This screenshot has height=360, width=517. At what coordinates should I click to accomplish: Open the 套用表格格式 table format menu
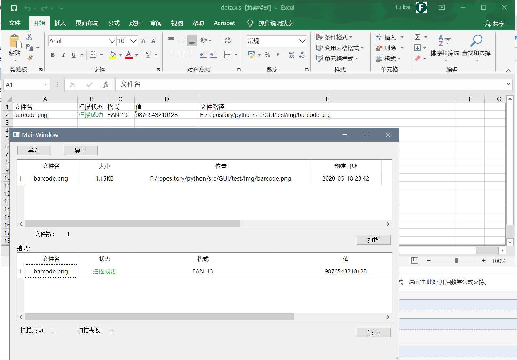tap(340, 48)
